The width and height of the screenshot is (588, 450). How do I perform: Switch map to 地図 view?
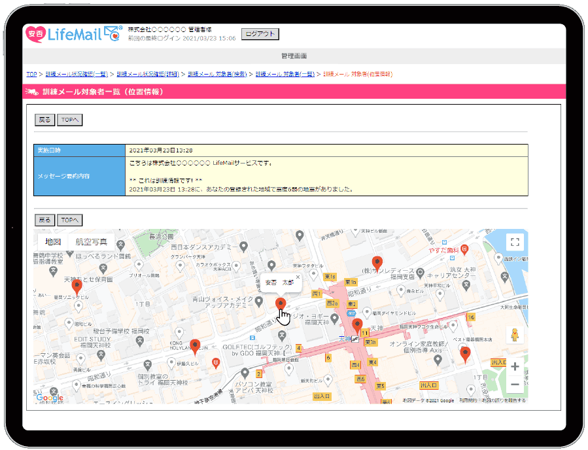[52, 242]
